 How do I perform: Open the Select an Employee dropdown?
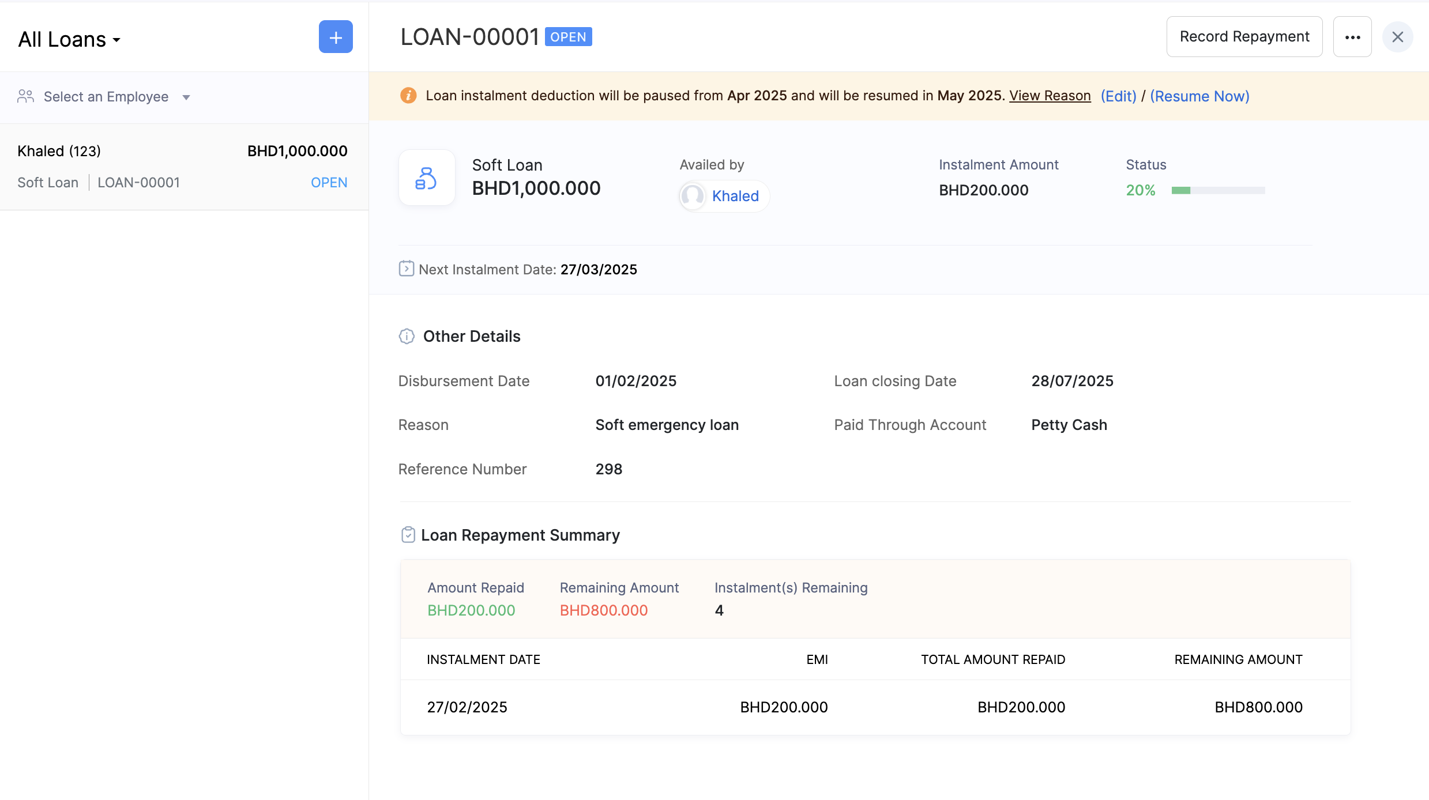coord(106,96)
